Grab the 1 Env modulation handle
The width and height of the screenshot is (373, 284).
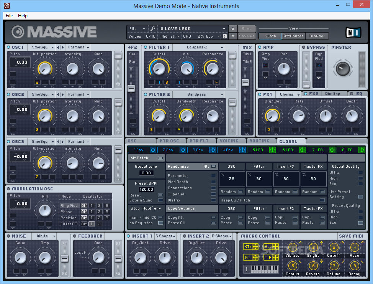point(153,150)
